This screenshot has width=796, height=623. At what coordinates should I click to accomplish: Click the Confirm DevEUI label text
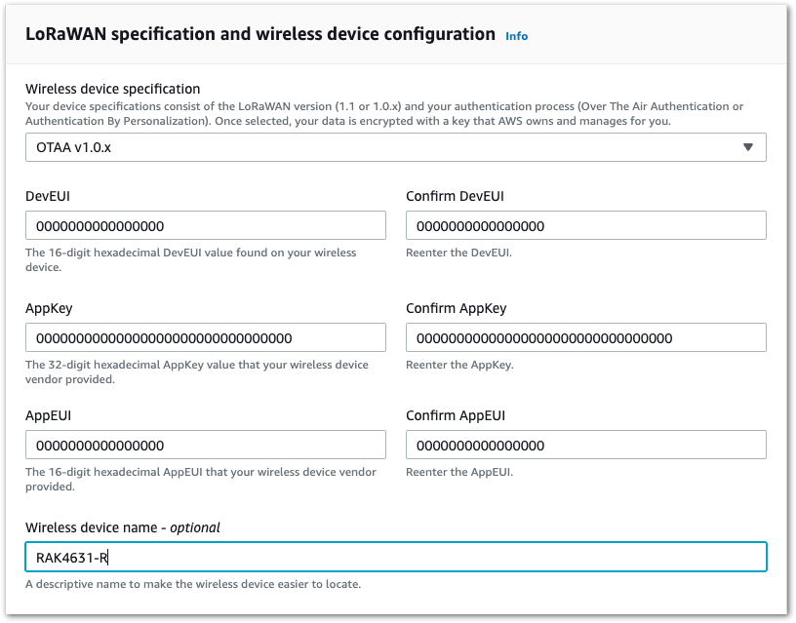pyautogui.click(x=455, y=197)
